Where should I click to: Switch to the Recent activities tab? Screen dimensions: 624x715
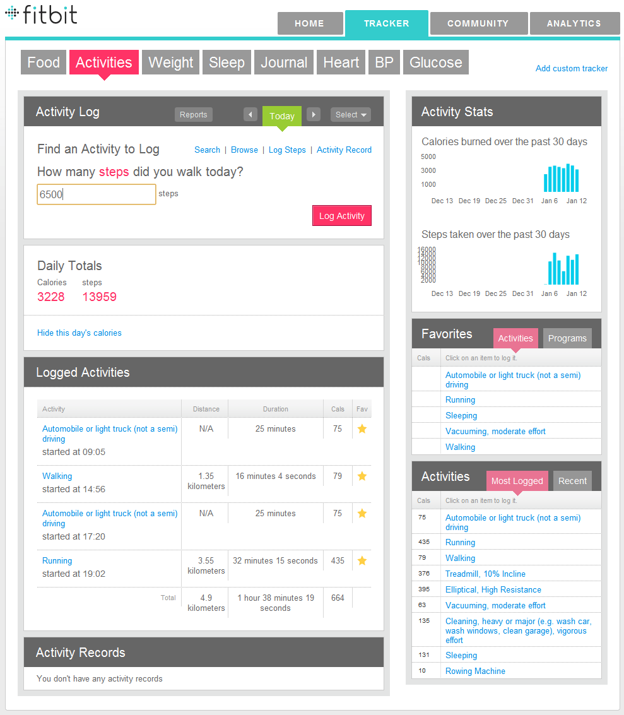point(572,481)
